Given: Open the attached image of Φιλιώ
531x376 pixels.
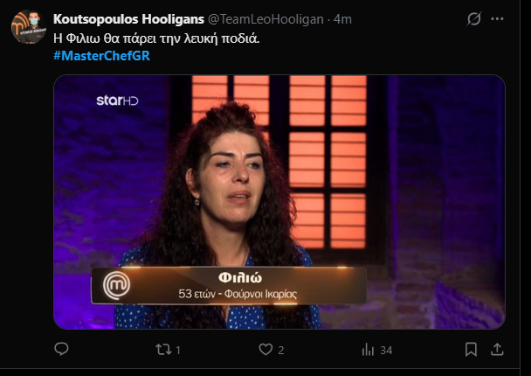Looking at the screenshot, I should (x=279, y=202).
